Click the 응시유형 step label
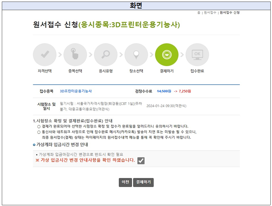The height and width of the screenshot is (206, 272). 106,71
